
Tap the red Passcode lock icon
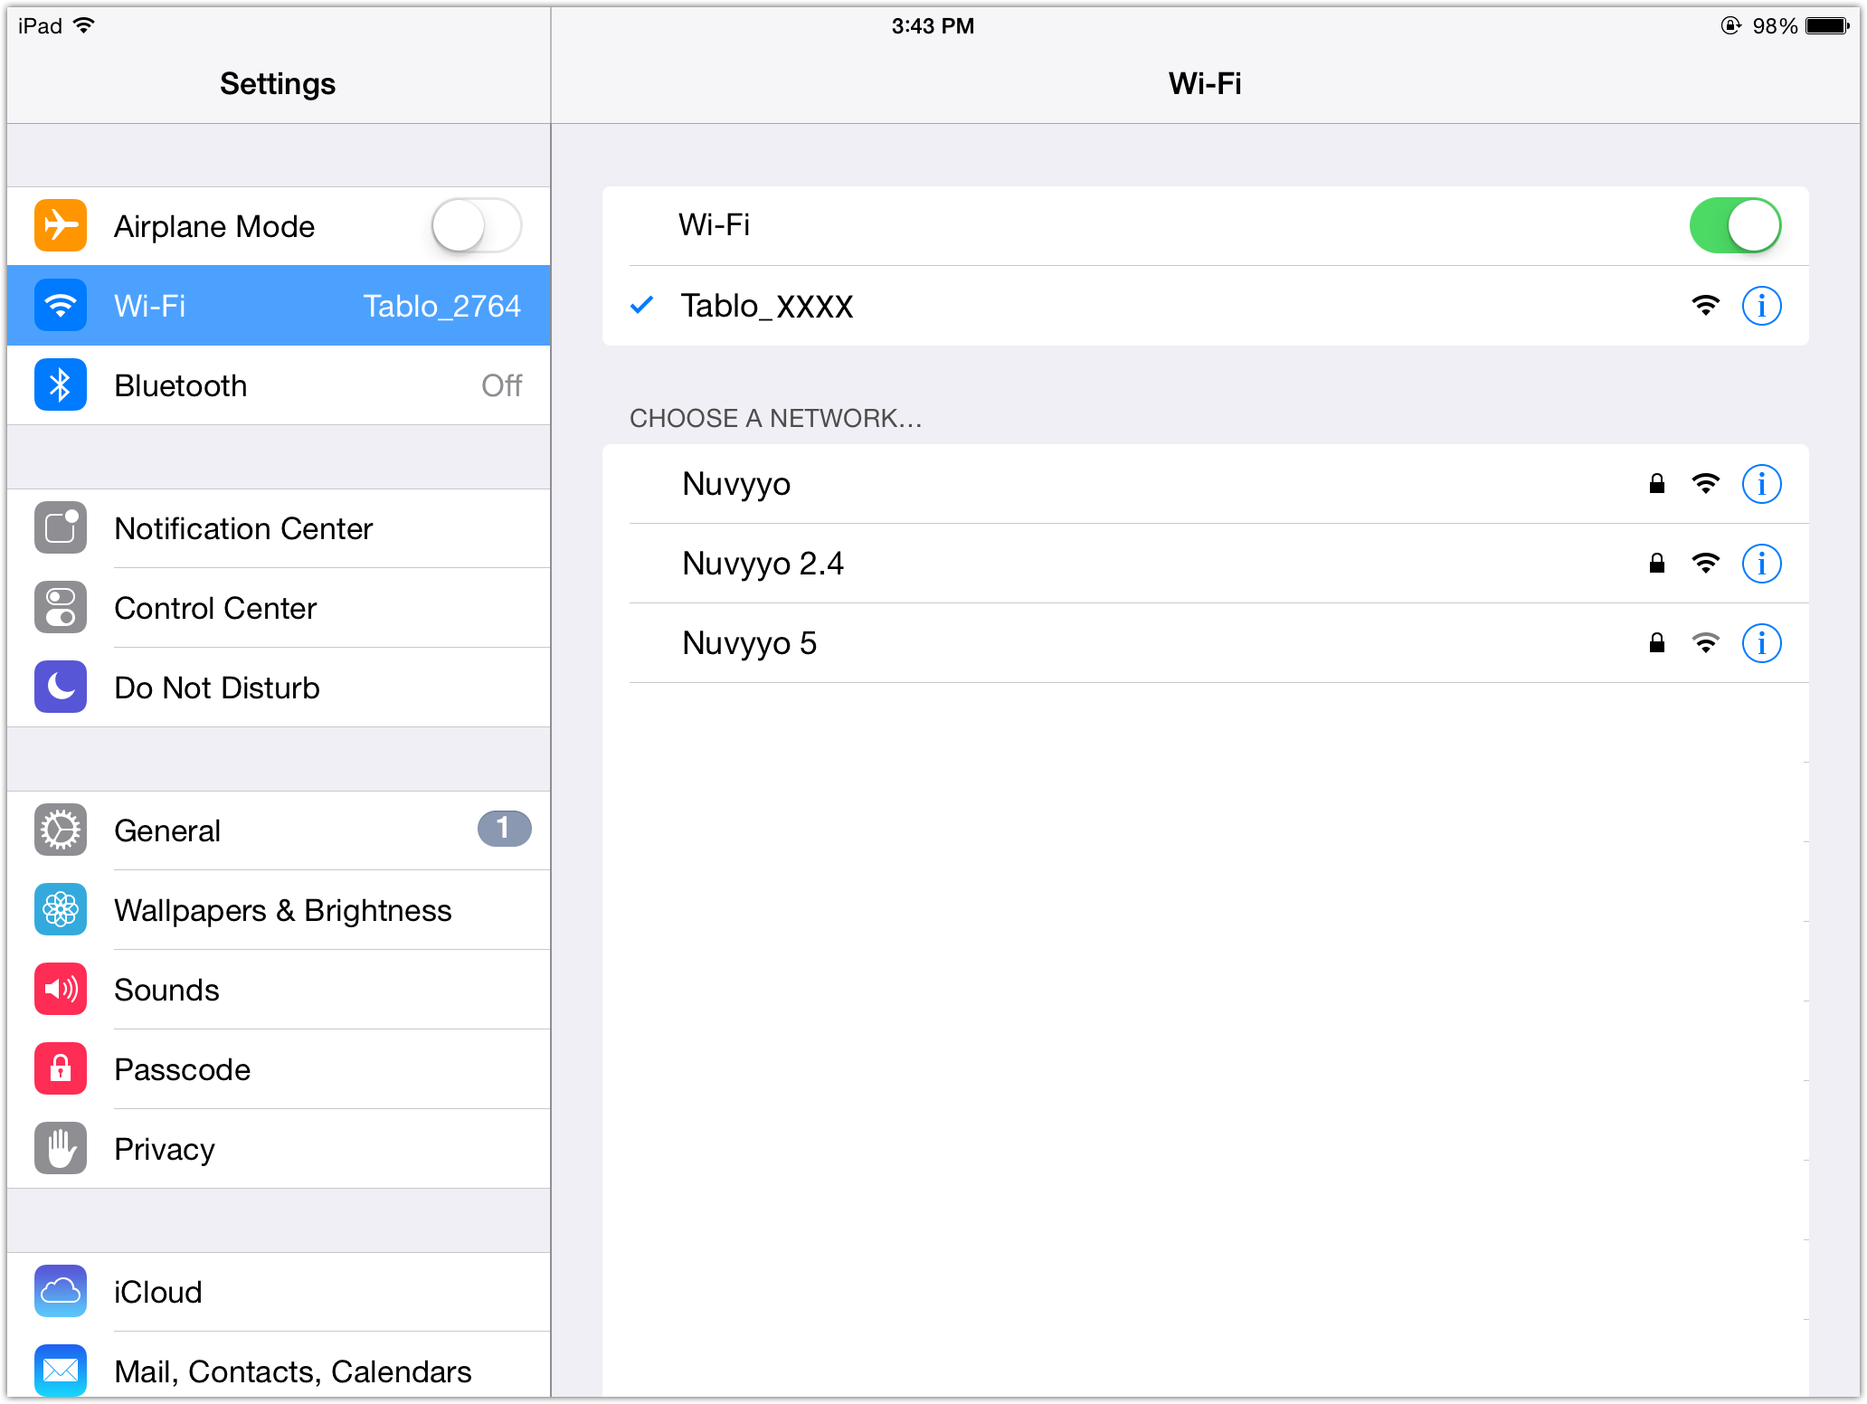click(61, 1069)
